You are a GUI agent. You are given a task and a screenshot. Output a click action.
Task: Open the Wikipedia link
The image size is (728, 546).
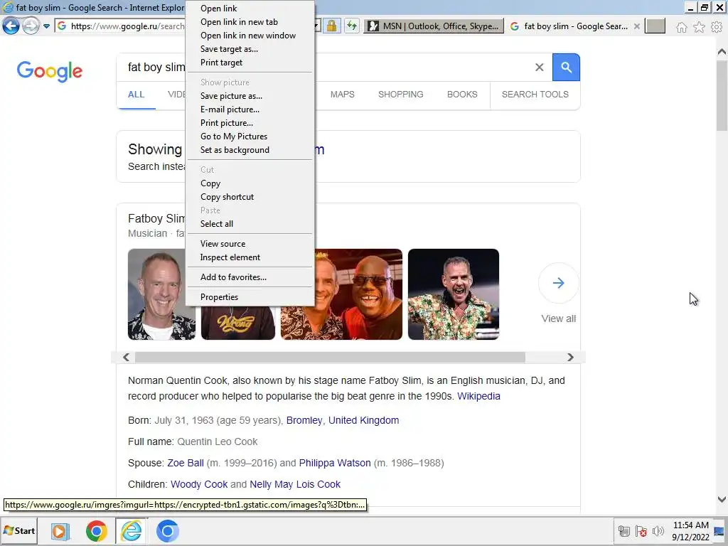tap(478, 396)
